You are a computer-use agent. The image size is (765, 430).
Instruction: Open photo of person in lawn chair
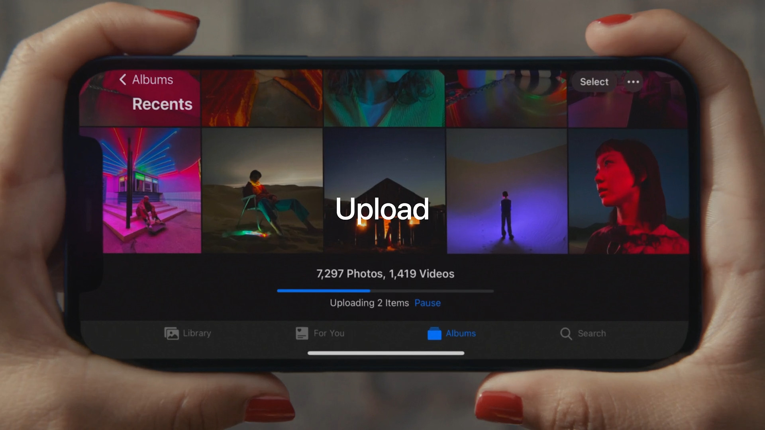click(x=262, y=191)
